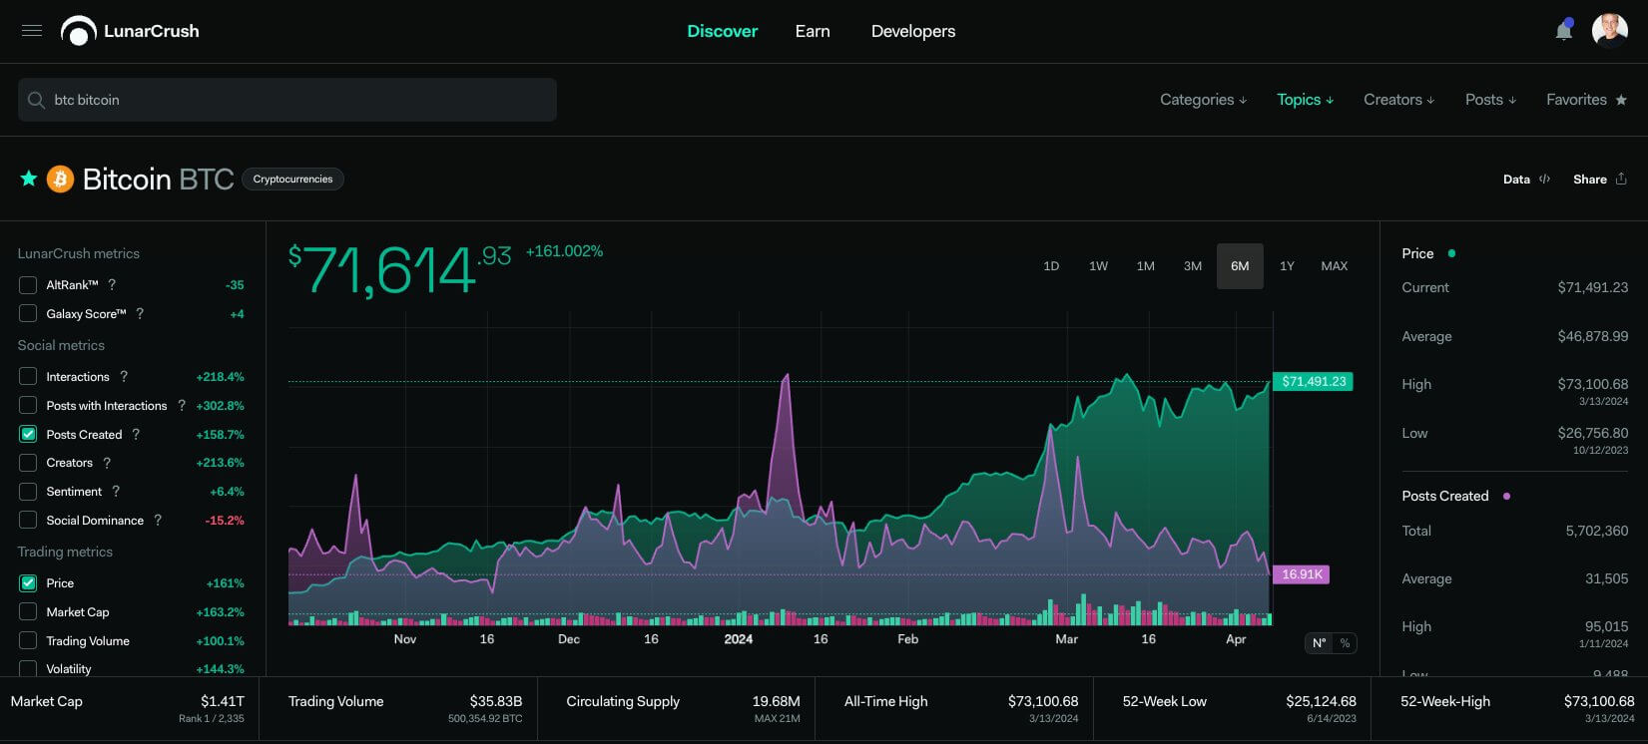Switch to the 1Y time range
The height and width of the screenshot is (744, 1648).
click(1287, 266)
